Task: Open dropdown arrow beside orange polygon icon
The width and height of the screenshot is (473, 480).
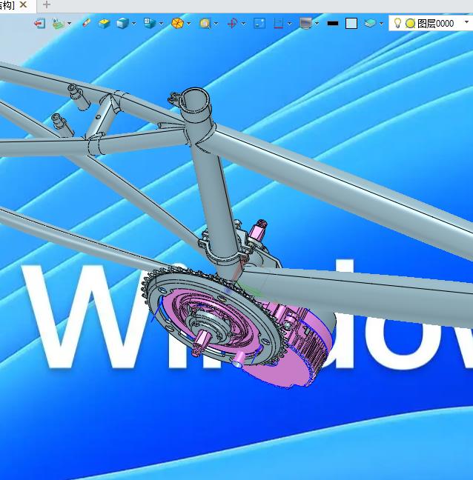Action: click(189, 24)
